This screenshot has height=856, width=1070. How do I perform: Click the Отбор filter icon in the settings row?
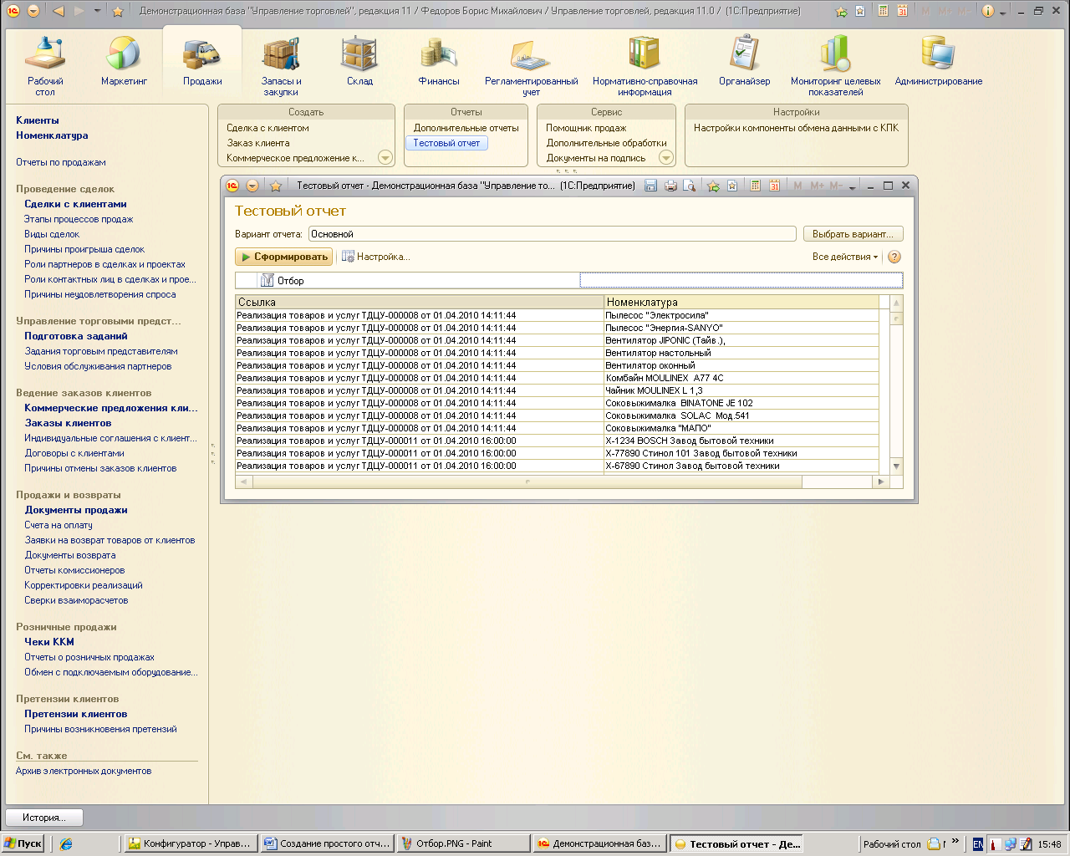(267, 281)
